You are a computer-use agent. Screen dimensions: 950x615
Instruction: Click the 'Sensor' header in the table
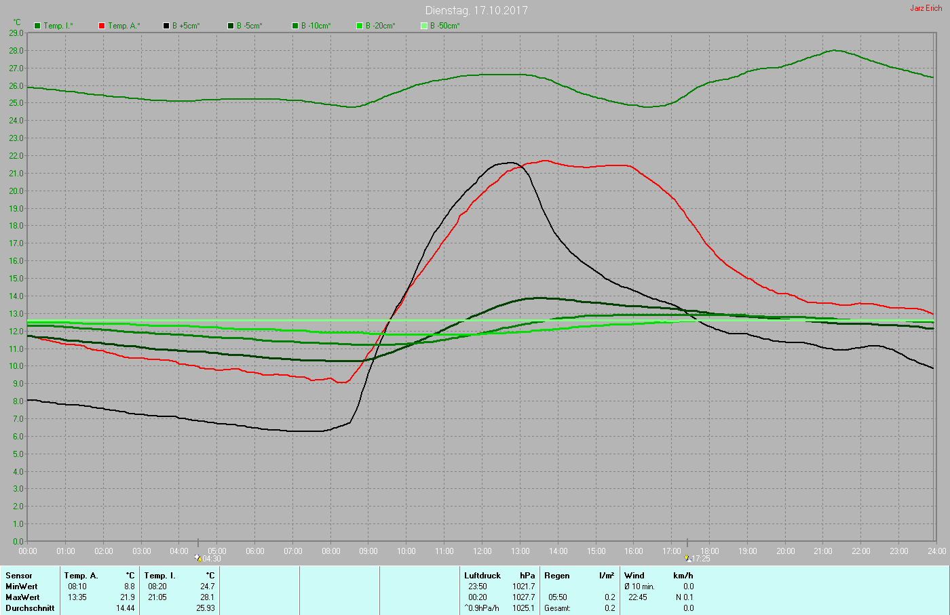click(19, 576)
